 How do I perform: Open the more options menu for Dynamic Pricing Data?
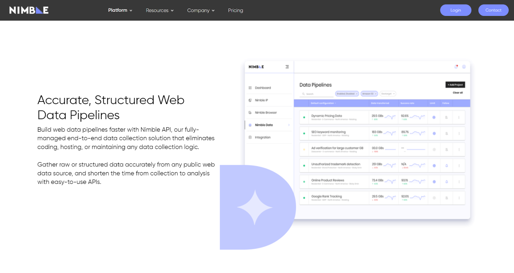459,117
